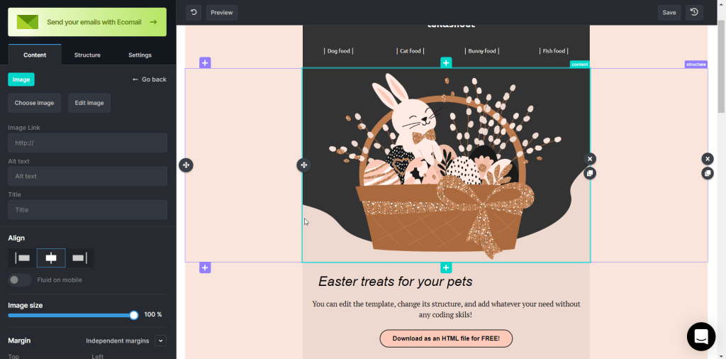Viewport: 726px width, 359px height.
Task: Click the undo arrow icon in top bar
Action: click(x=194, y=13)
